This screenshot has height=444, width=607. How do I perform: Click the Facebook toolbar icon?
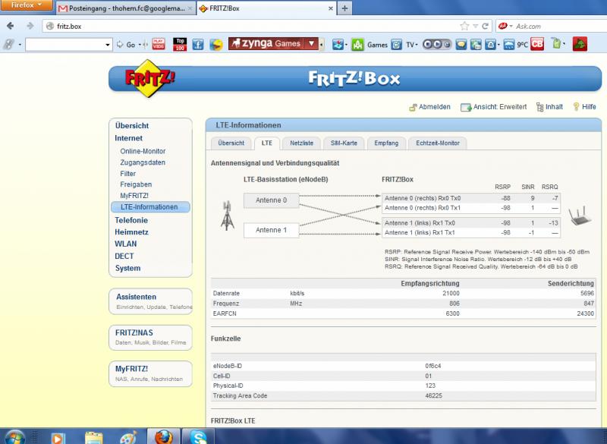198,45
